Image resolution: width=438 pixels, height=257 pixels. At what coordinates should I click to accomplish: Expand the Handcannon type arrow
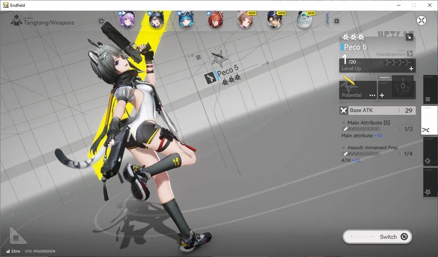point(410,54)
